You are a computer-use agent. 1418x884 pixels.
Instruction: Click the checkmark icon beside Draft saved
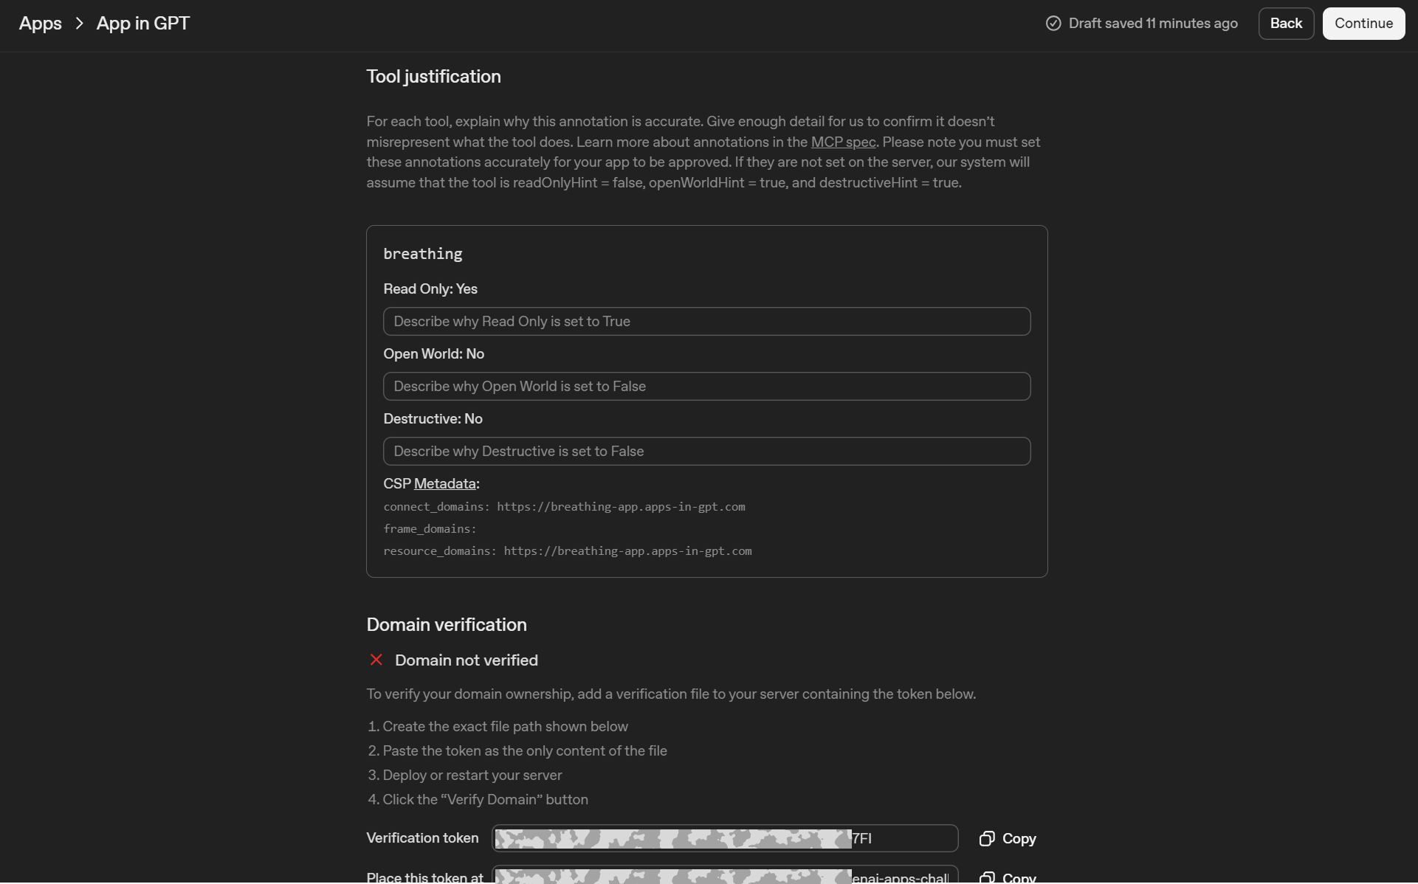1053,23
